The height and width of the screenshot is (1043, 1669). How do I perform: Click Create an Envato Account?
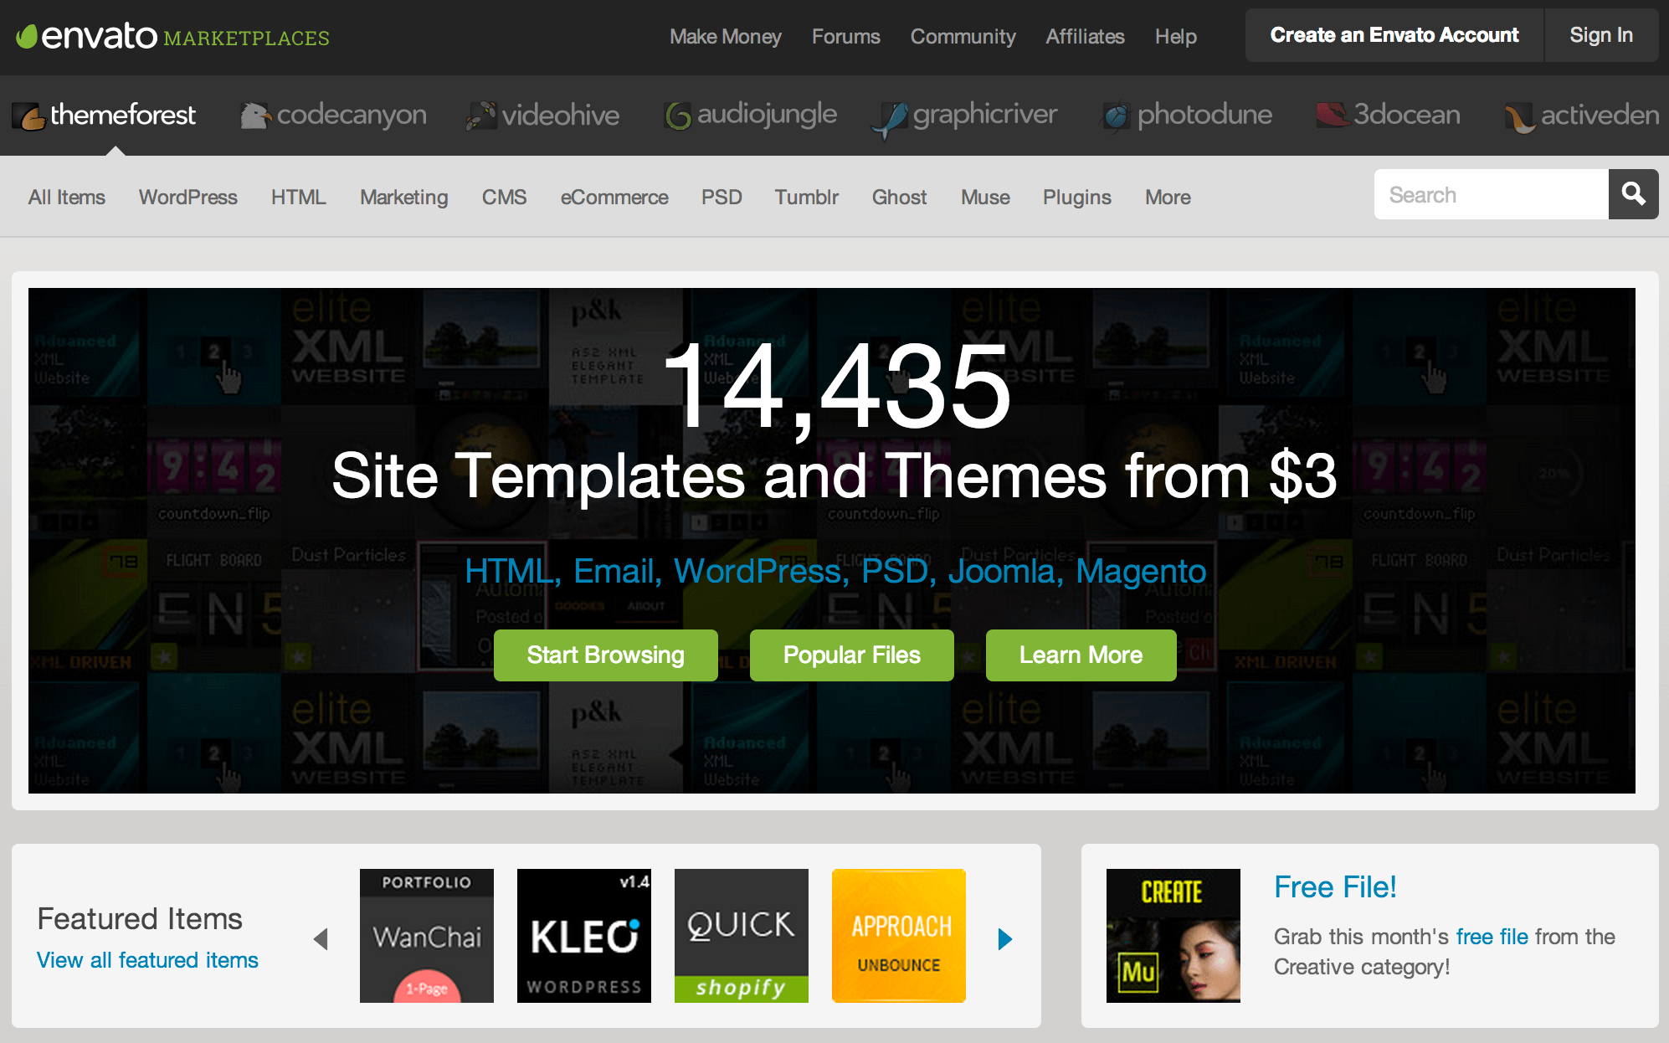pos(1394,35)
